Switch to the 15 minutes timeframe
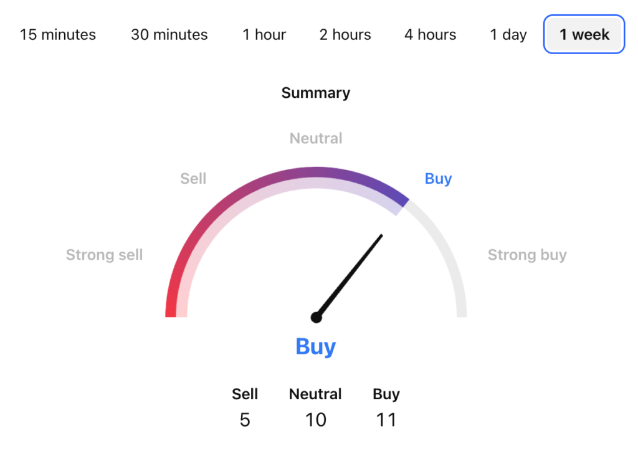638x449 pixels. coord(58,34)
